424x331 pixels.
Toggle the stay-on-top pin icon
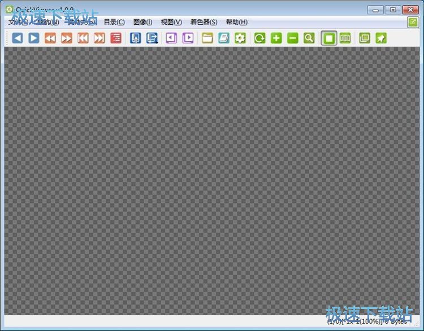coord(381,38)
